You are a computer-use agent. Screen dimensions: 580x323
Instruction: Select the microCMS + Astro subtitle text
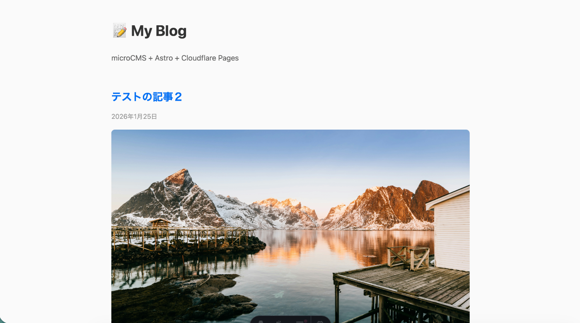[175, 58]
